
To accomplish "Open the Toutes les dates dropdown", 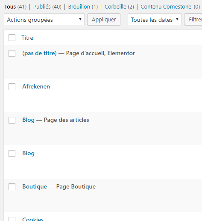I will (155, 19).
